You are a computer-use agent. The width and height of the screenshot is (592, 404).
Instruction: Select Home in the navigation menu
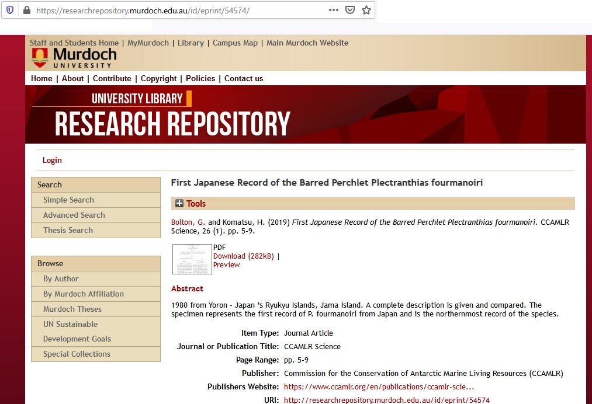coord(41,78)
